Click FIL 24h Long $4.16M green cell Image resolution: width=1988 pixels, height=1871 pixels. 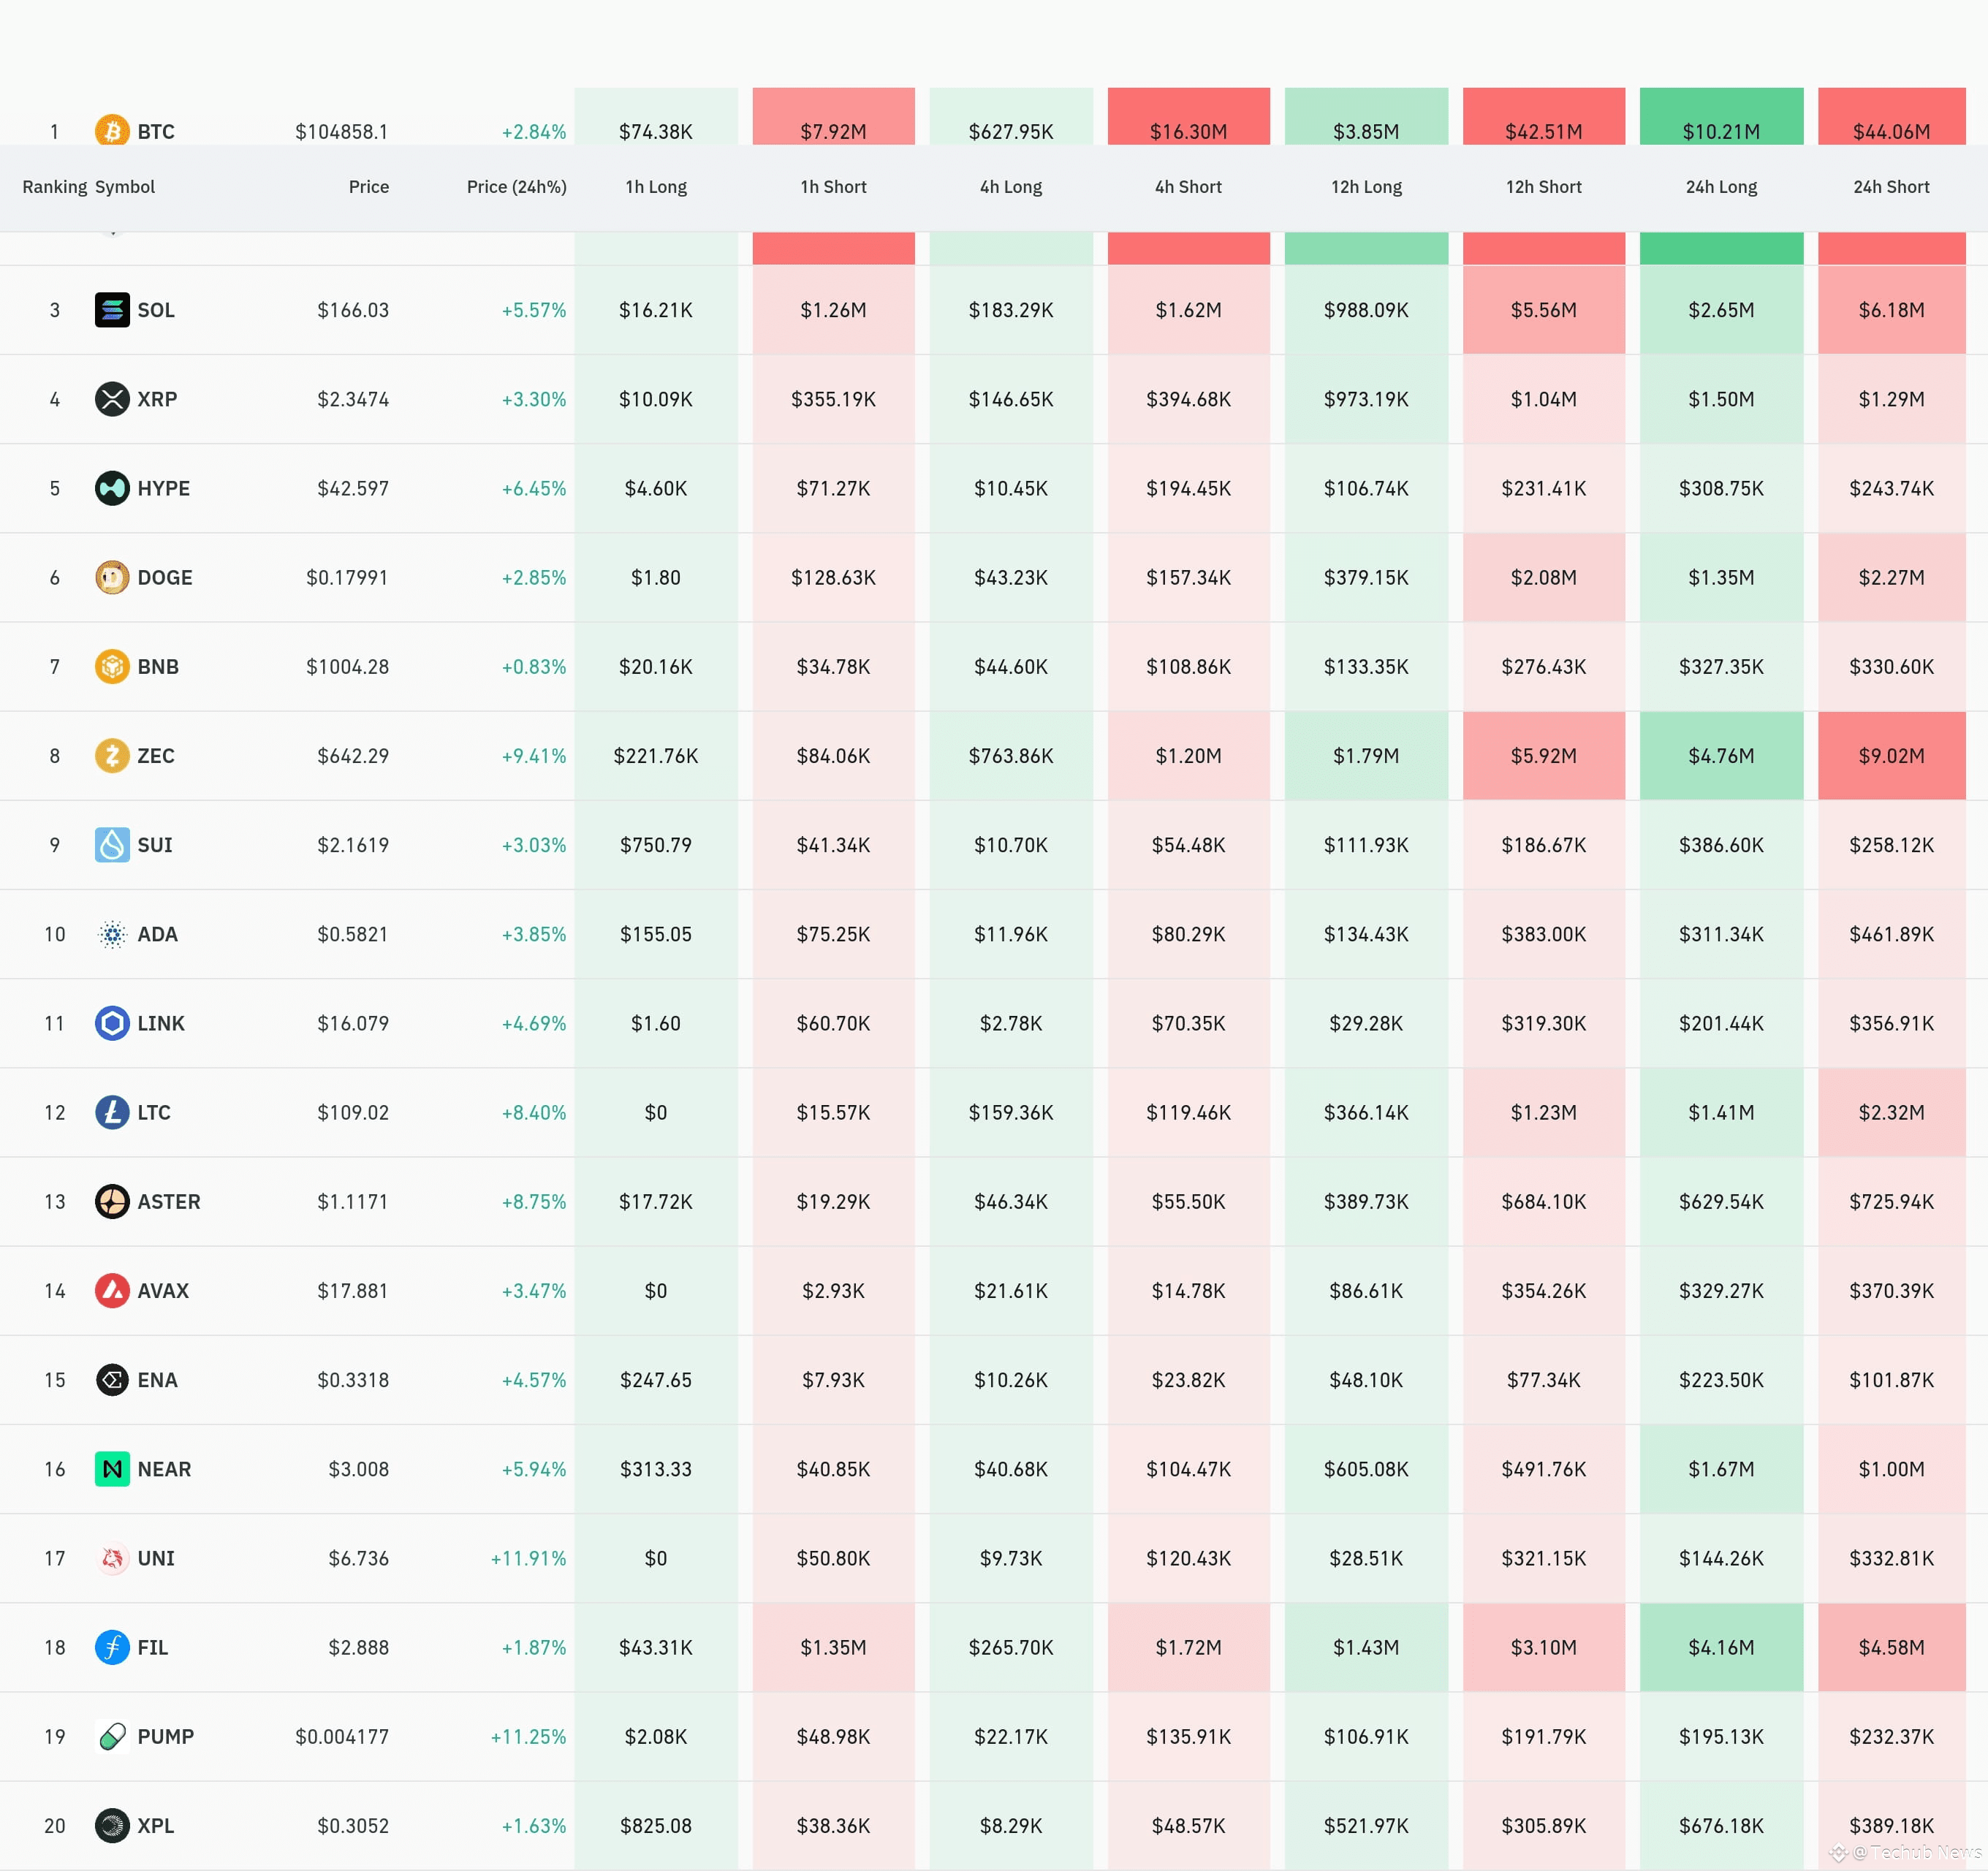[x=1721, y=1647]
